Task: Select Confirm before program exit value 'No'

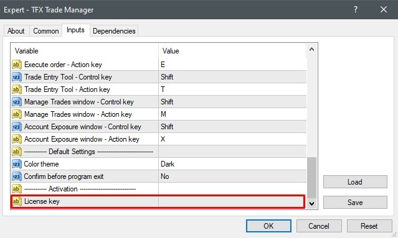Action: point(164,176)
